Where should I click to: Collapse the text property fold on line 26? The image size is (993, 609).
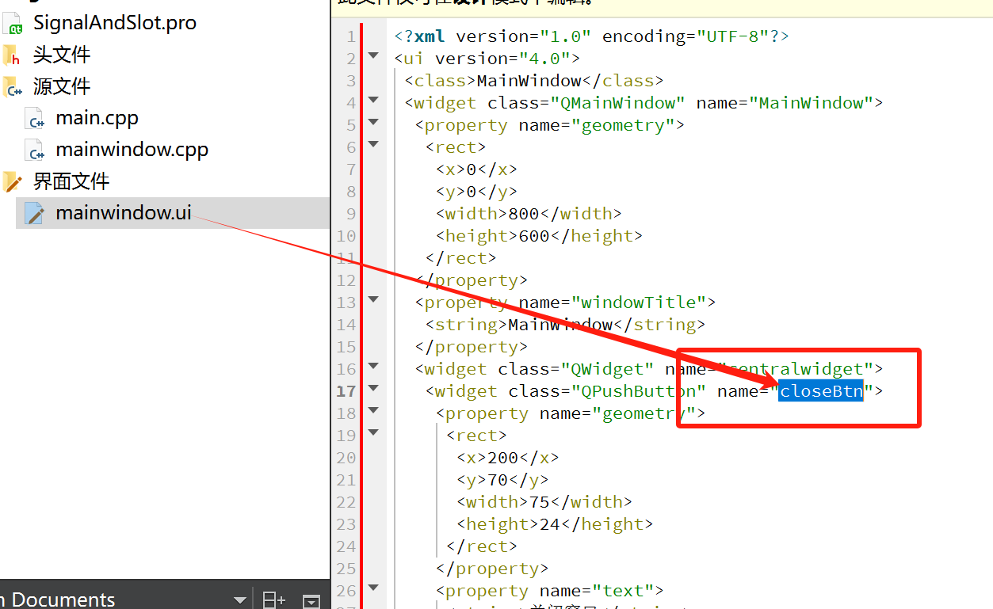(x=373, y=587)
